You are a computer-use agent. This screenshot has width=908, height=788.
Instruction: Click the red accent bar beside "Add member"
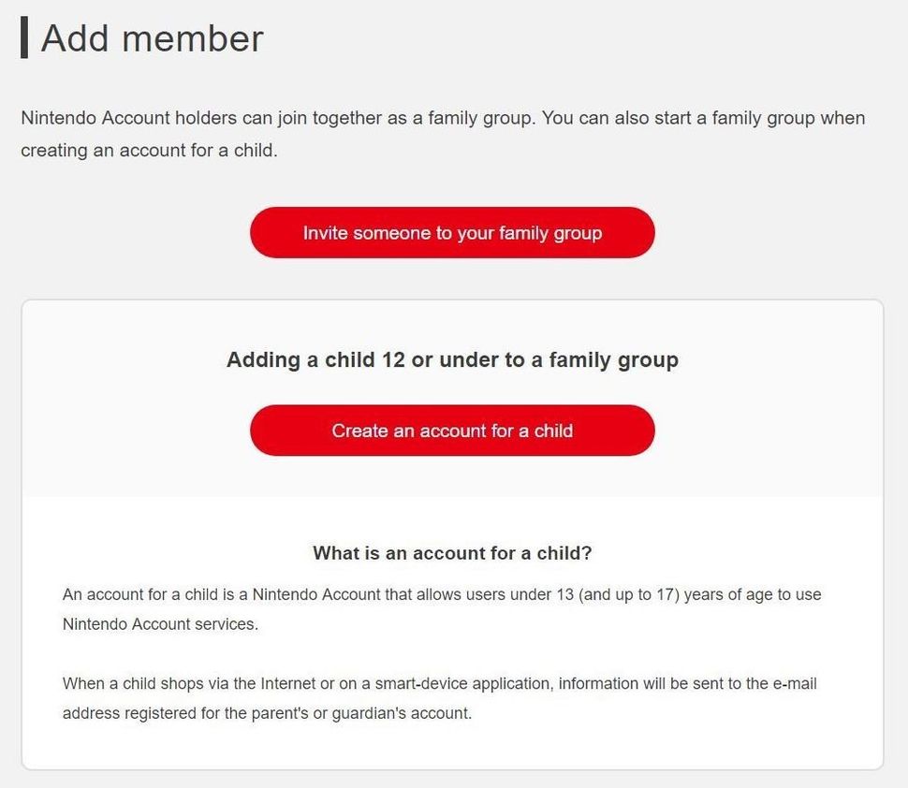24,38
